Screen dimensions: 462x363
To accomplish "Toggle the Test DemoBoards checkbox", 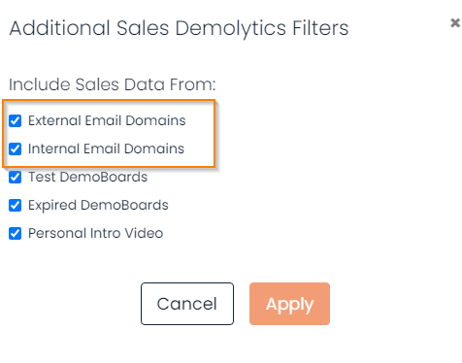I will (x=15, y=177).
